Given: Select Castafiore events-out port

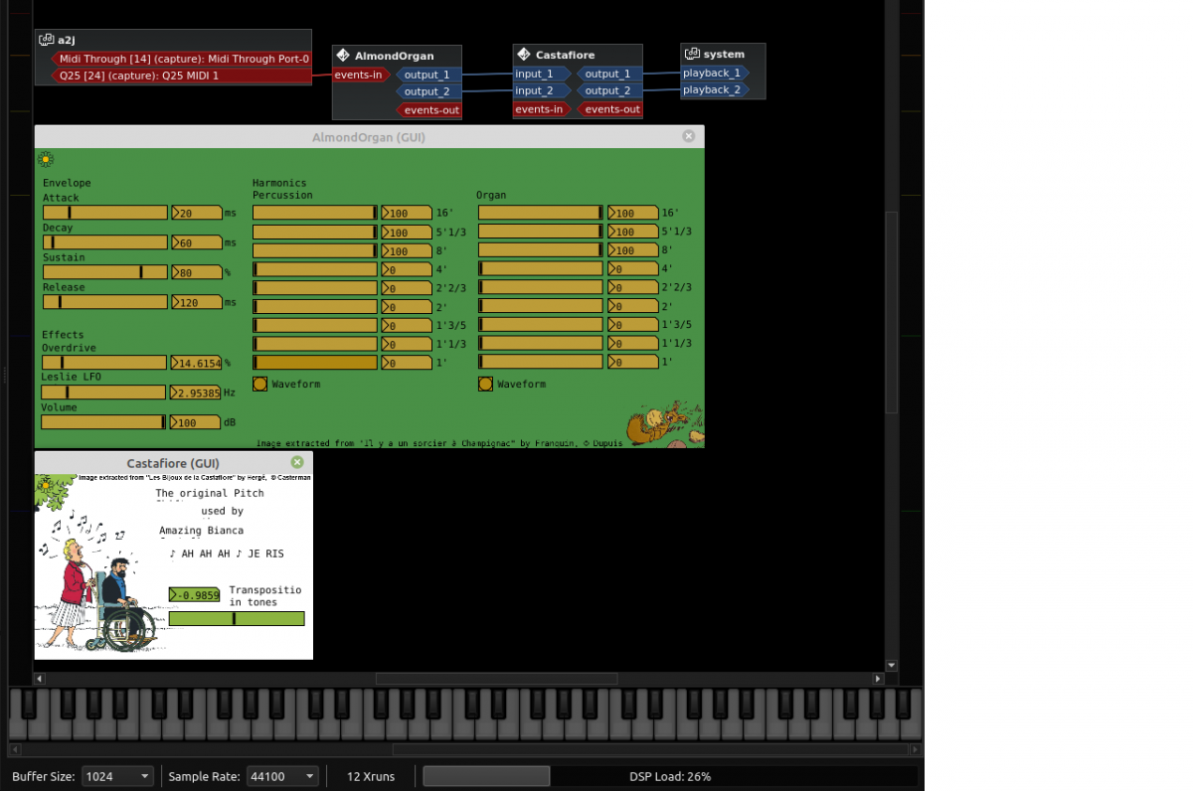Looking at the screenshot, I should 610,109.
